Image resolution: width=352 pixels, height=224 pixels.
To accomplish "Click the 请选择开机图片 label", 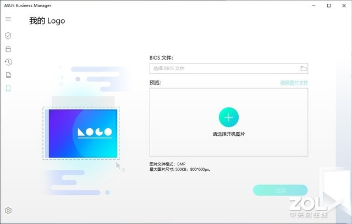I will coord(229,134).
